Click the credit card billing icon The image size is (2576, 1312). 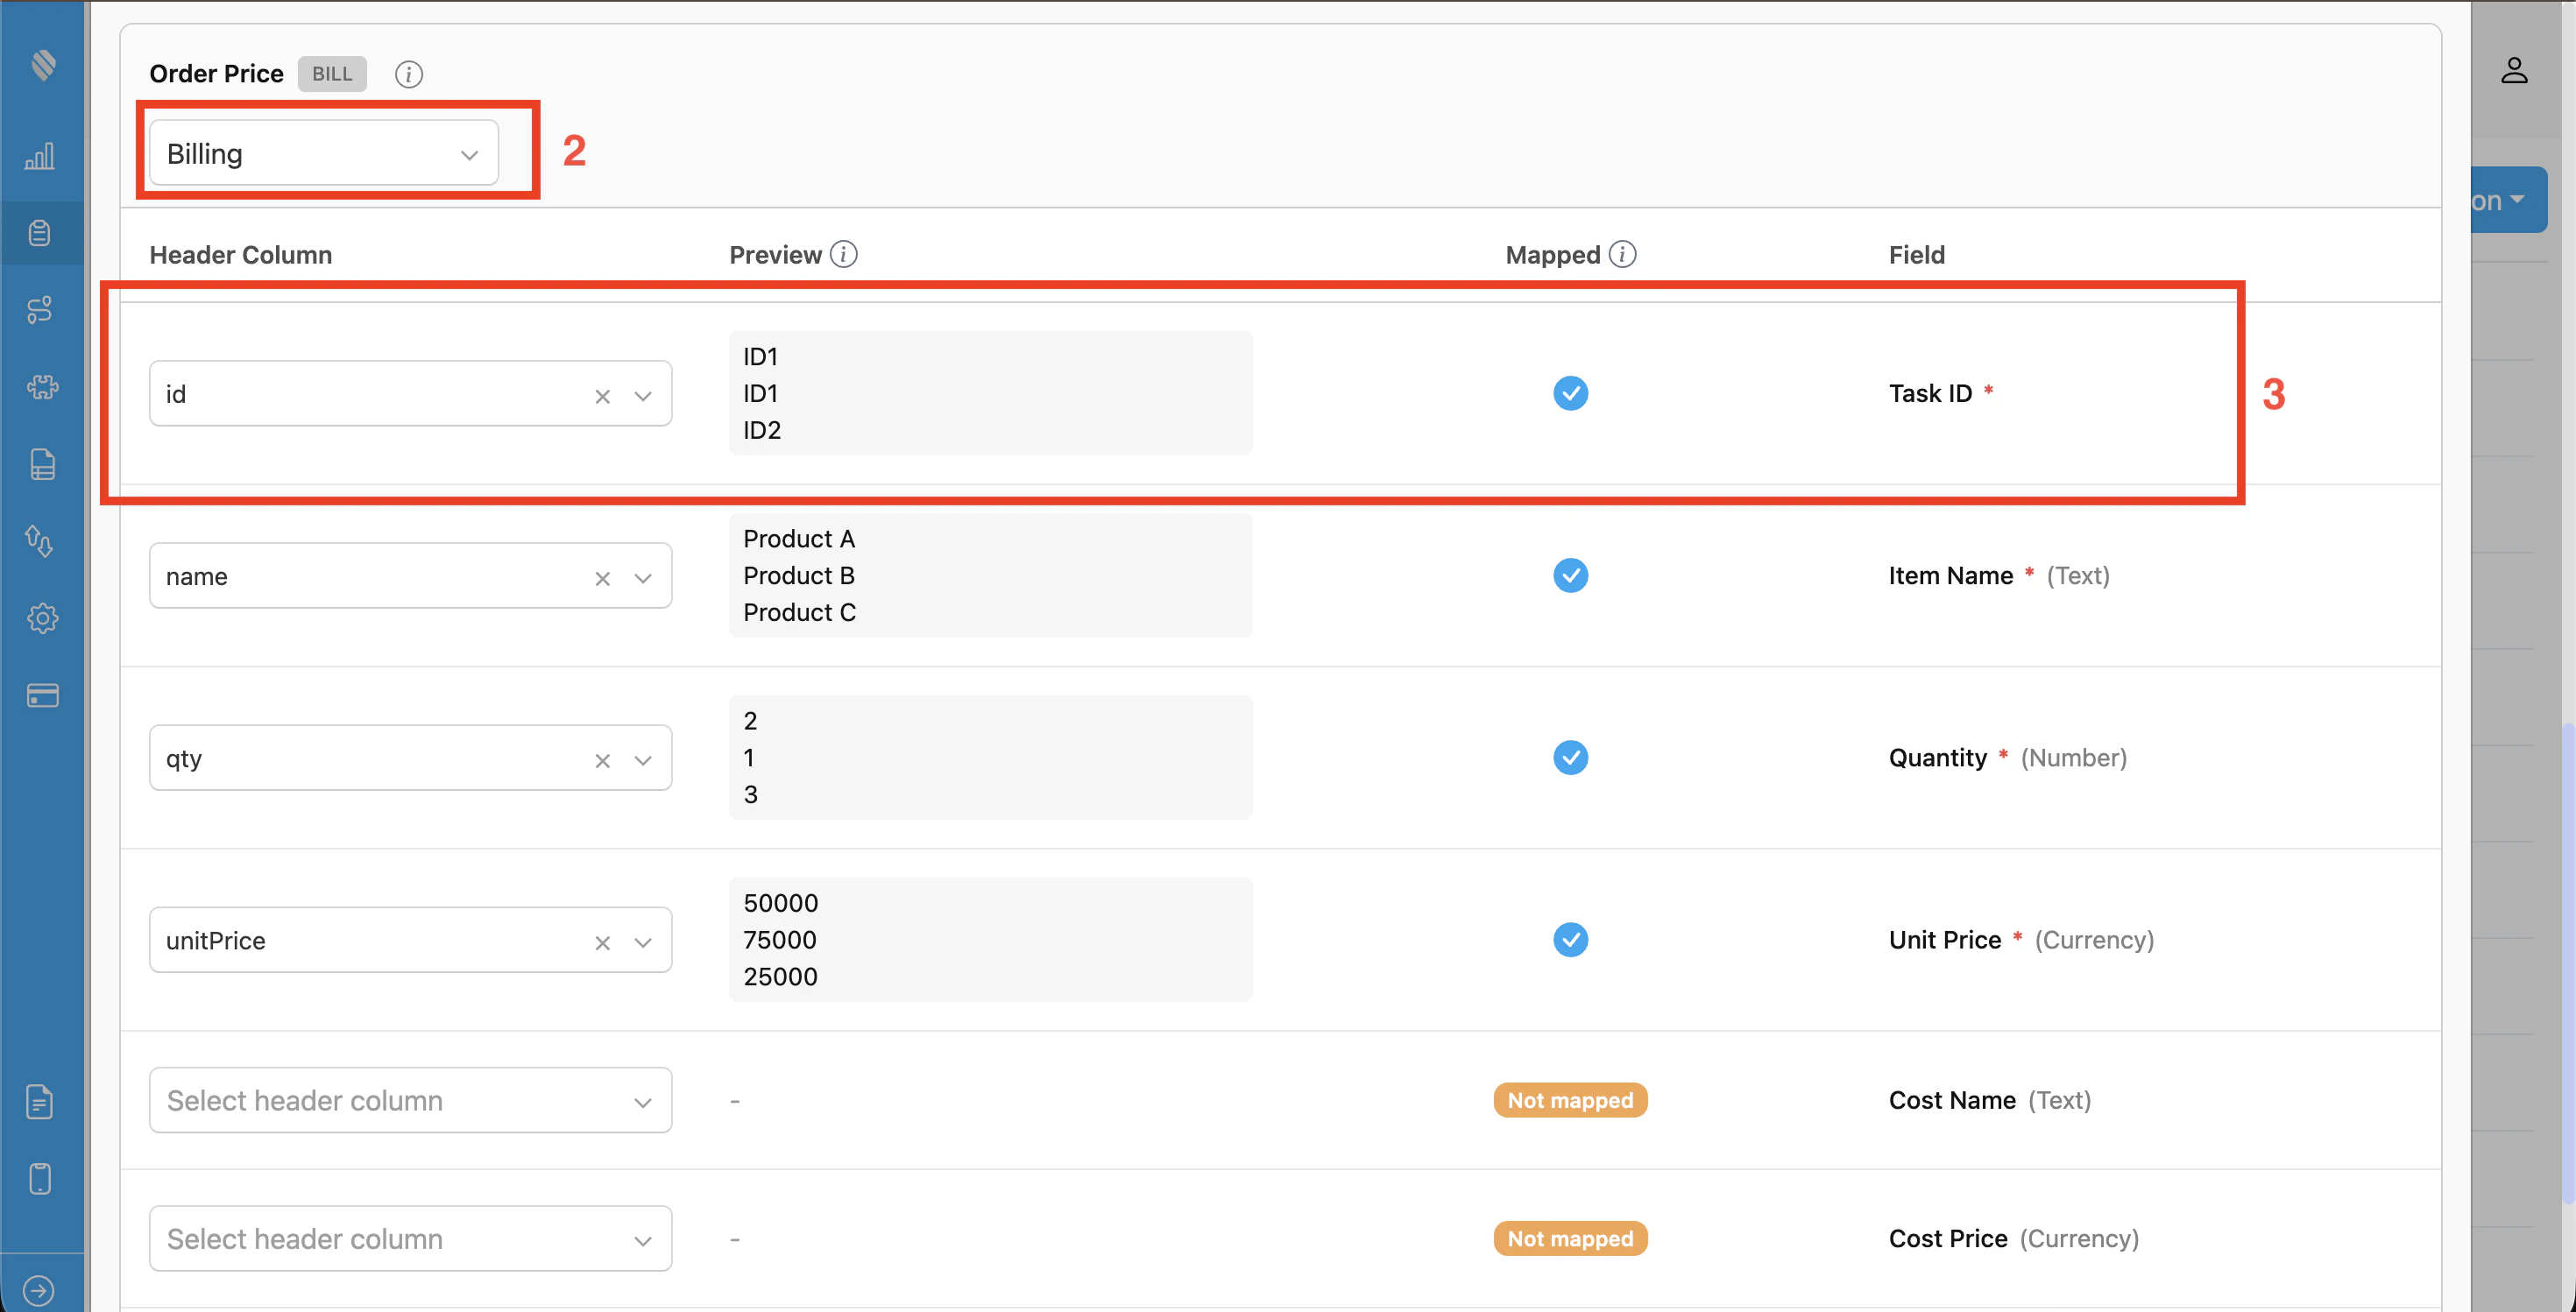point(41,695)
